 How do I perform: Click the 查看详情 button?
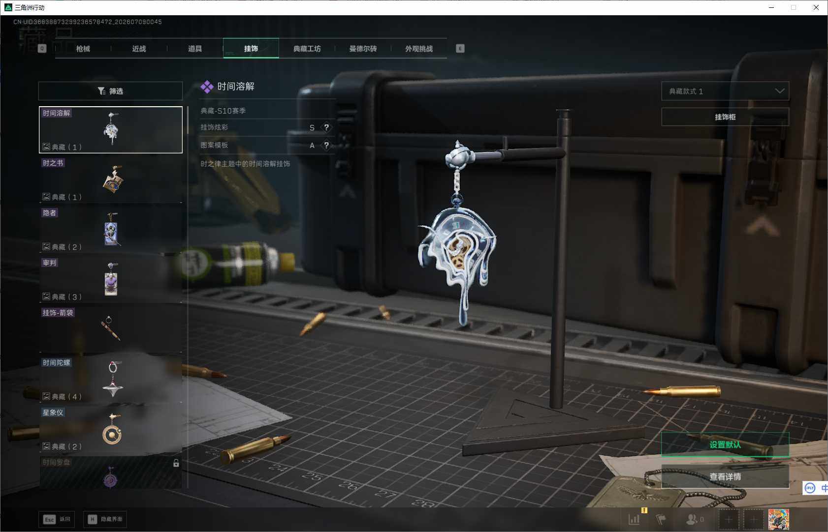[x=725, y=476]
